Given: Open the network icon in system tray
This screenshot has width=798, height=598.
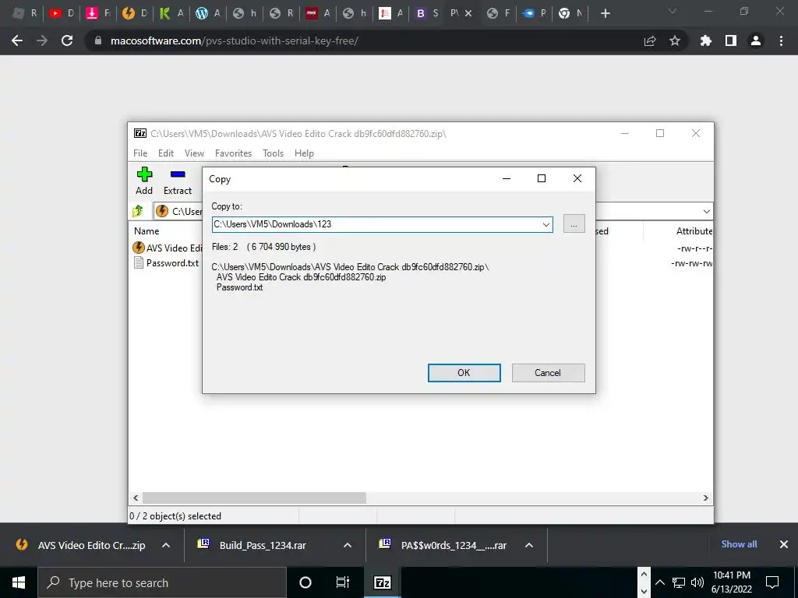Looking at the screenshot, I should tap(679, 582).
